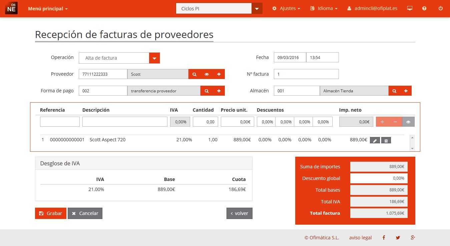Open the Menú principal menu
The width and height of the screenshot is (450, 246).
(x=48, y=9)
